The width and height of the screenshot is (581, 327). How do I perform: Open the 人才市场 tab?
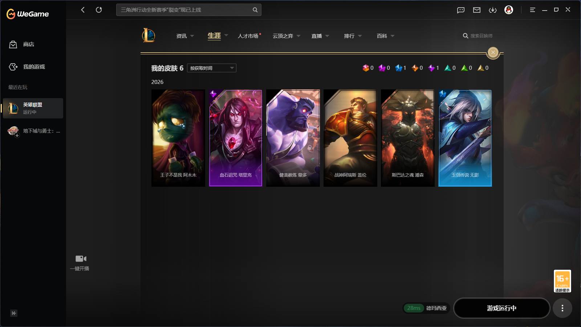(248, 36)
